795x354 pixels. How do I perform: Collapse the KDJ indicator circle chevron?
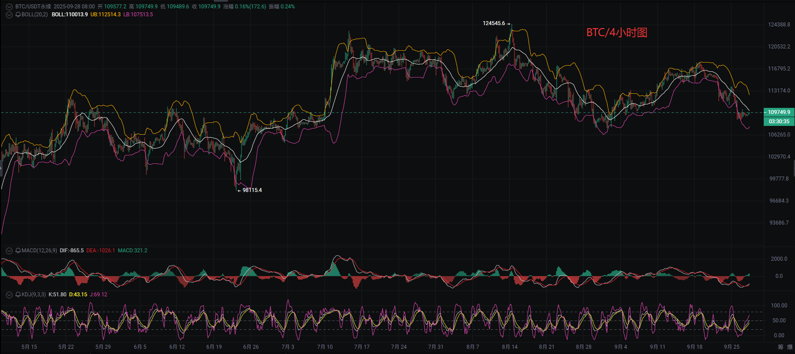(9, 295)
